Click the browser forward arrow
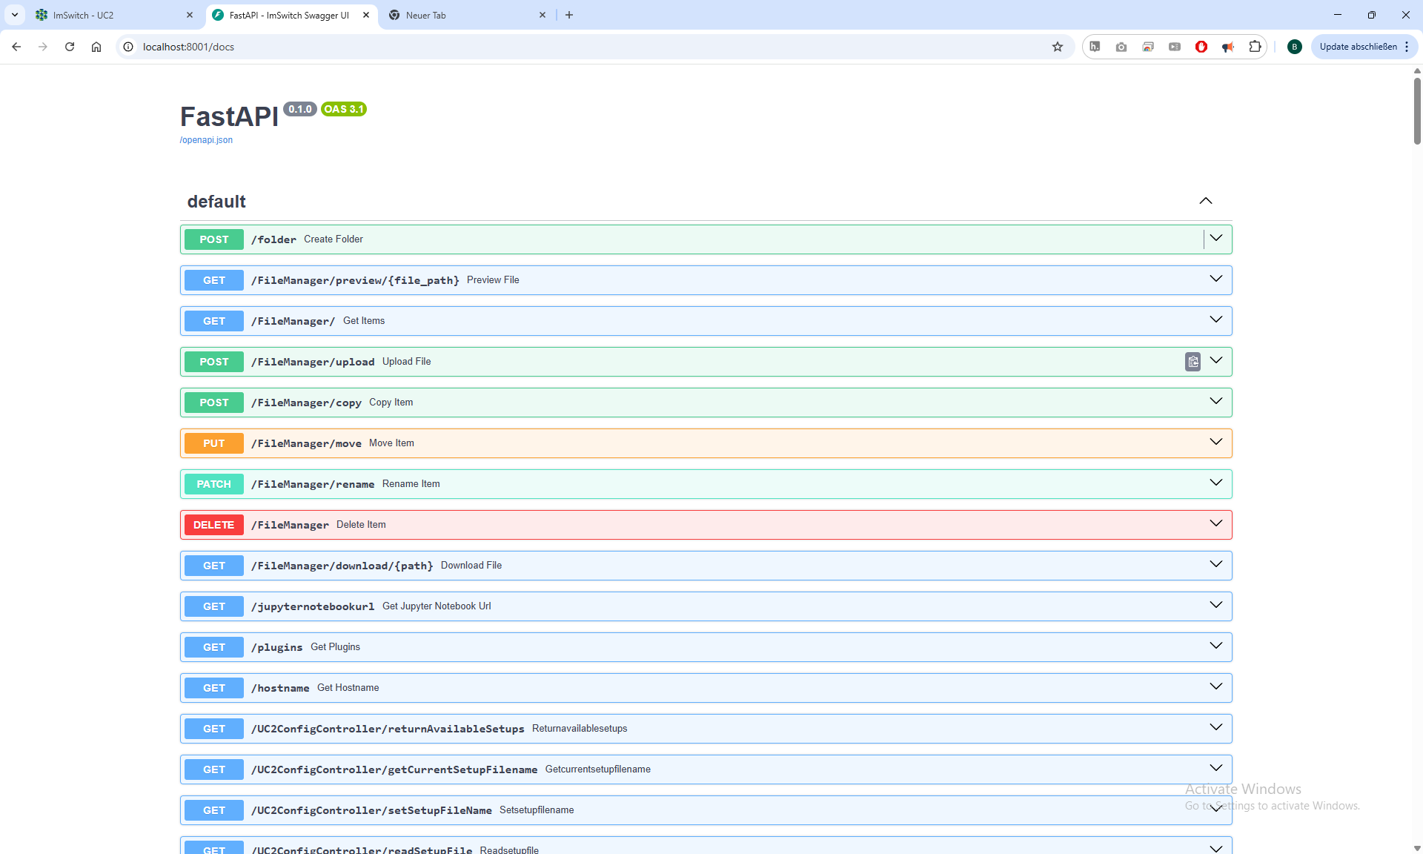 tap(43, 47)
